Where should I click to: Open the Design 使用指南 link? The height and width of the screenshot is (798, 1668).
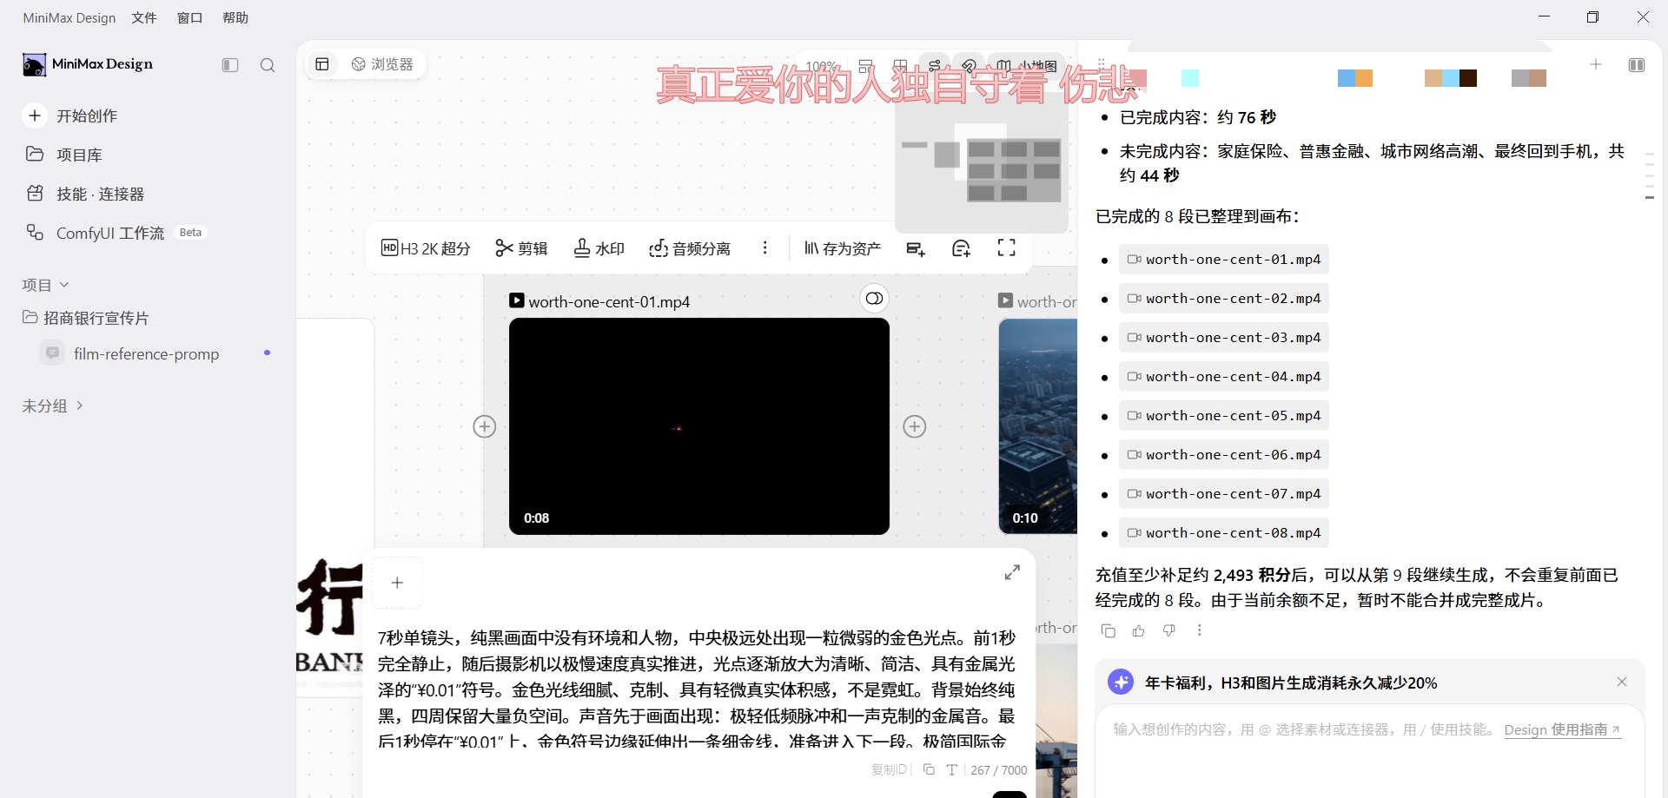(x=1562, y=729)
